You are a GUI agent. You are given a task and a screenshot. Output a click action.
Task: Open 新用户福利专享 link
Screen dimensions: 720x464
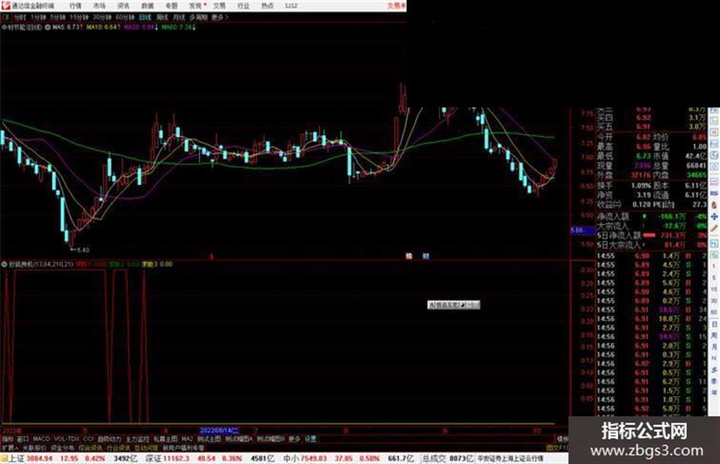pyautogui.click(x=183, y=447)
